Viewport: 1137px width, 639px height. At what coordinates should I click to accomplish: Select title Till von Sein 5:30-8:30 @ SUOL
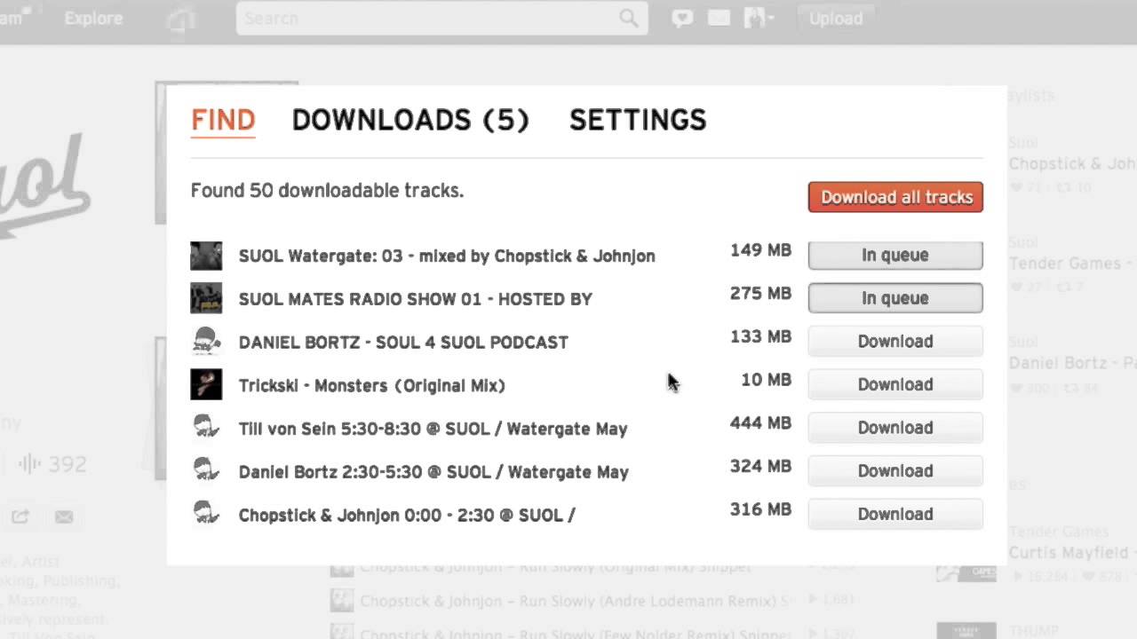tap(433, 429)
